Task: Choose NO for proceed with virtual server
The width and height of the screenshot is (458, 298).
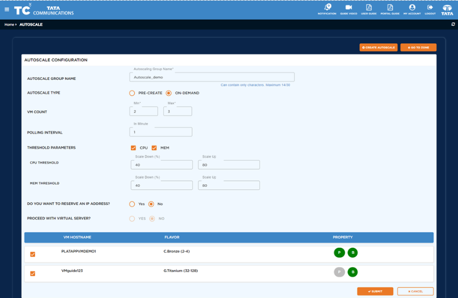Action: [152, 219]
